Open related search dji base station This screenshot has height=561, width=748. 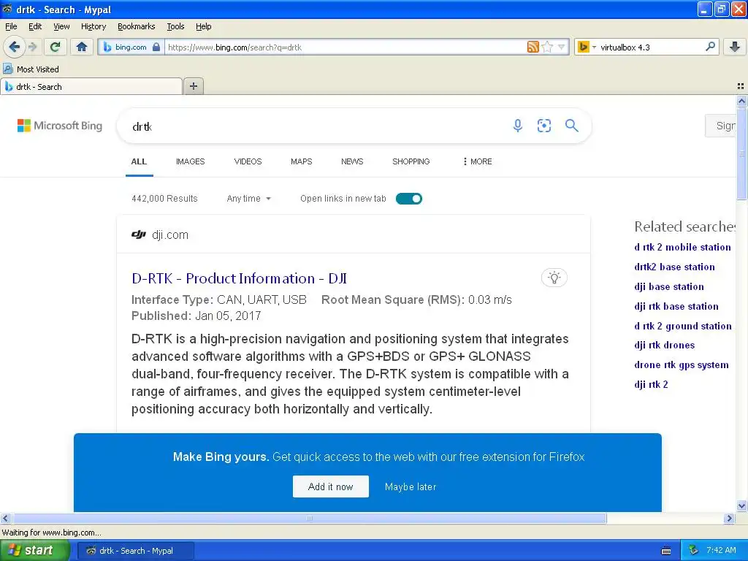click(669, 286)
